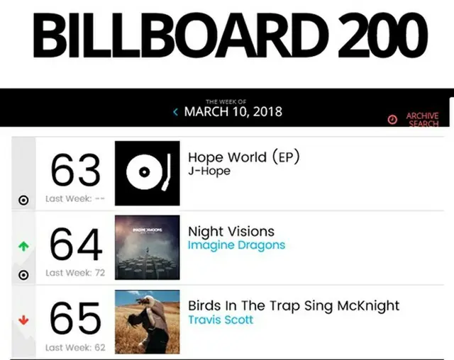Image resolution: width=454 pixels, height=360 pixels.
Task: Open the Imagine Dragons artist link
Action: (236, 245)
